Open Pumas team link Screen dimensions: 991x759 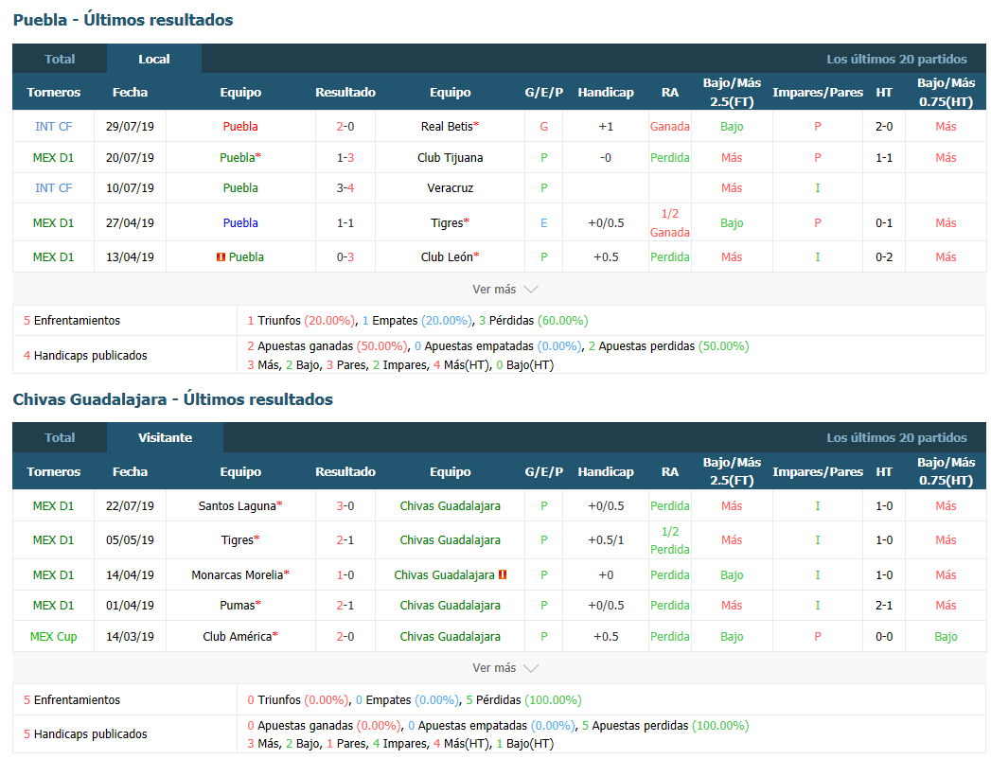237,605
